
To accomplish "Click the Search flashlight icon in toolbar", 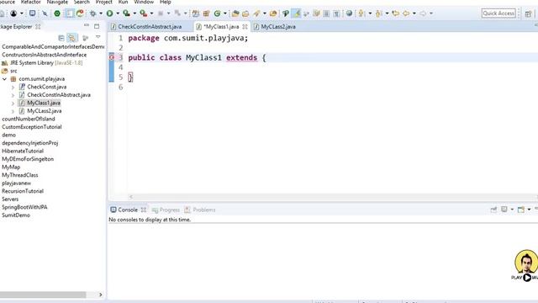I will (x=256, y=13).
